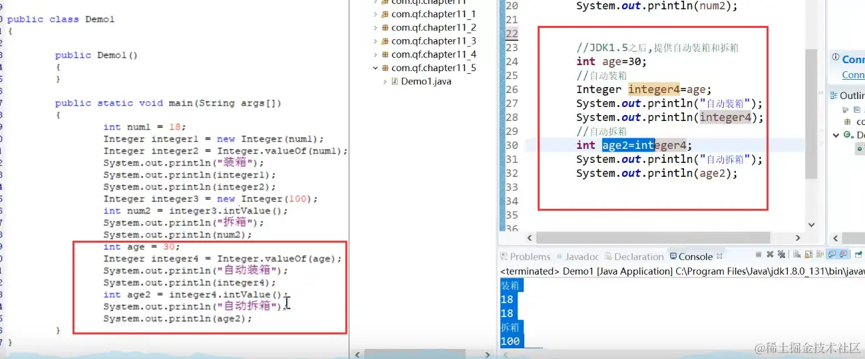Click package explorer horizontal scroll left arrow

coord(358,354)
